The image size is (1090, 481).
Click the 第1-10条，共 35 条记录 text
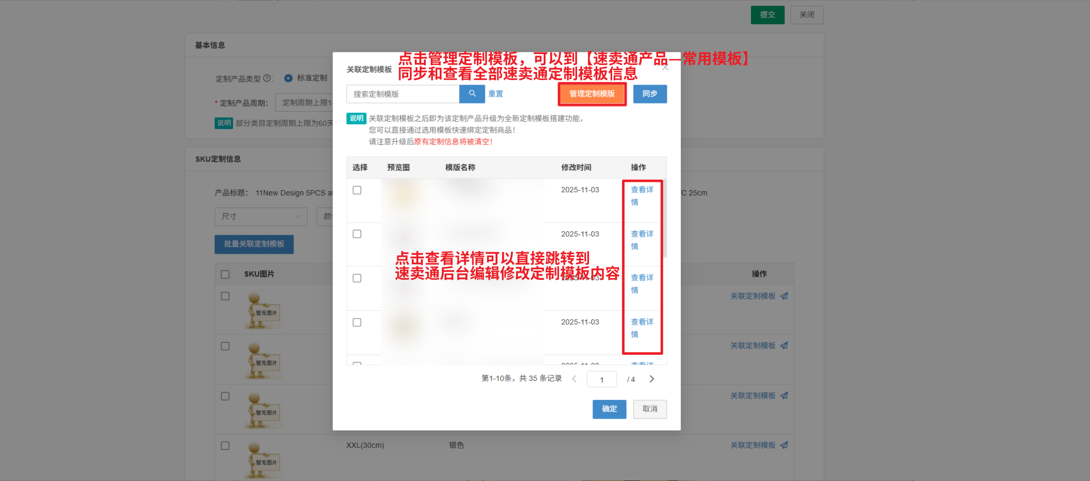pos(521,378)
